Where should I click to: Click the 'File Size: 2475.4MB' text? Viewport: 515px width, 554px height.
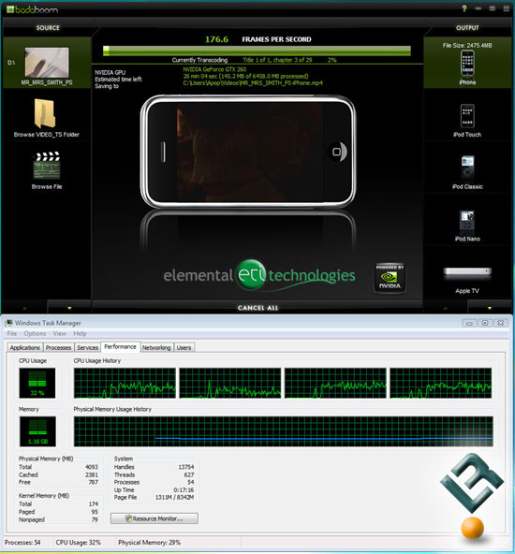(x=467, y=45)
